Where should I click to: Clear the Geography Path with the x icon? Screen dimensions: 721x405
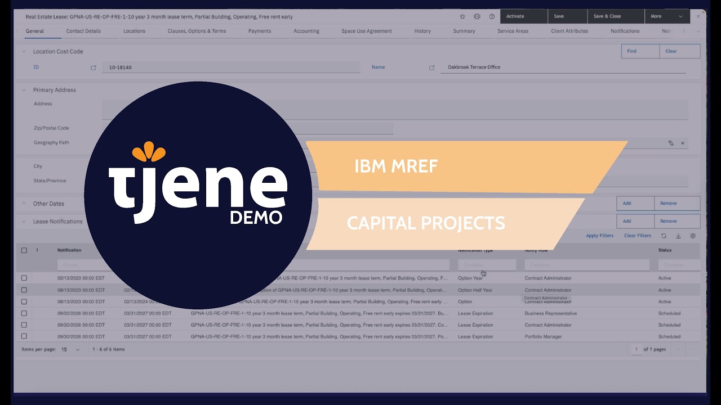(x=683, y=143)
